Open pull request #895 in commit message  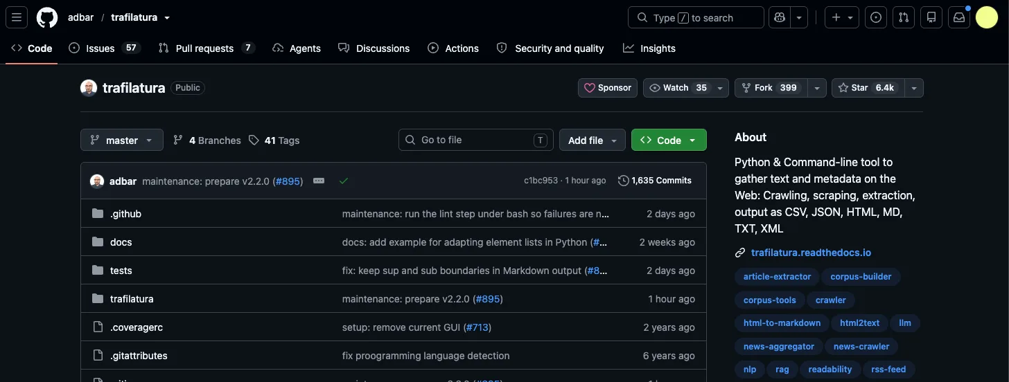coord(288,181)
